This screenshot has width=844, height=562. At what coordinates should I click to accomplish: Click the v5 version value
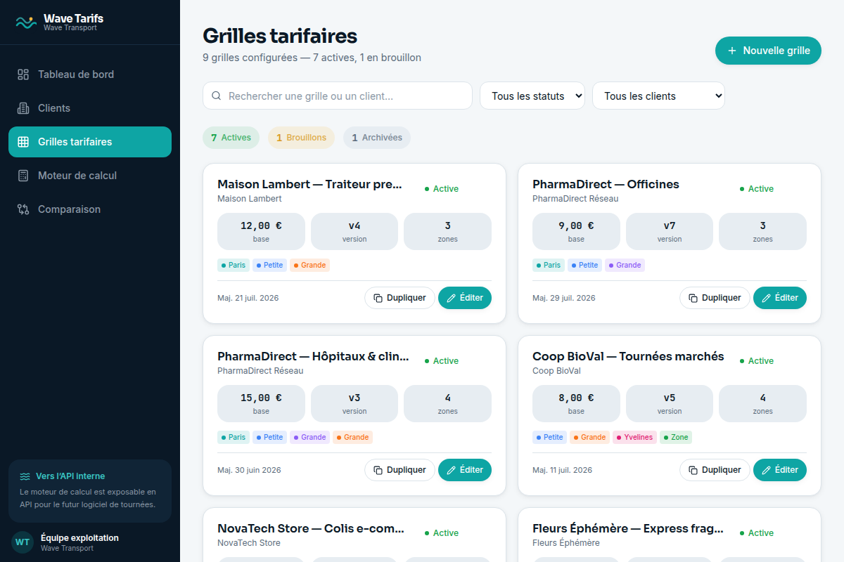click(x=670, y=398)
